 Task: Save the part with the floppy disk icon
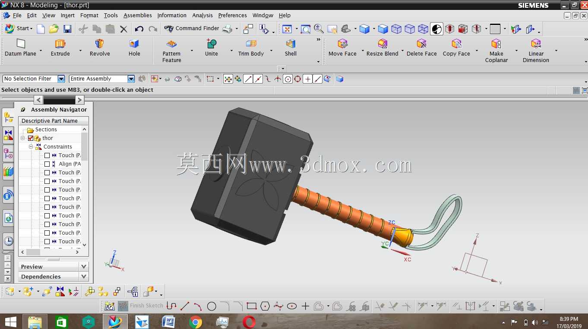point(67,29)
